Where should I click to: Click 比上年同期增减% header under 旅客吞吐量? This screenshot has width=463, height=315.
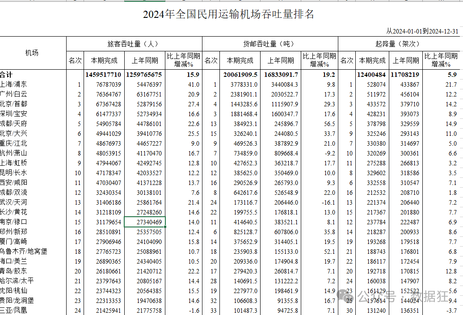pos(183,60)
